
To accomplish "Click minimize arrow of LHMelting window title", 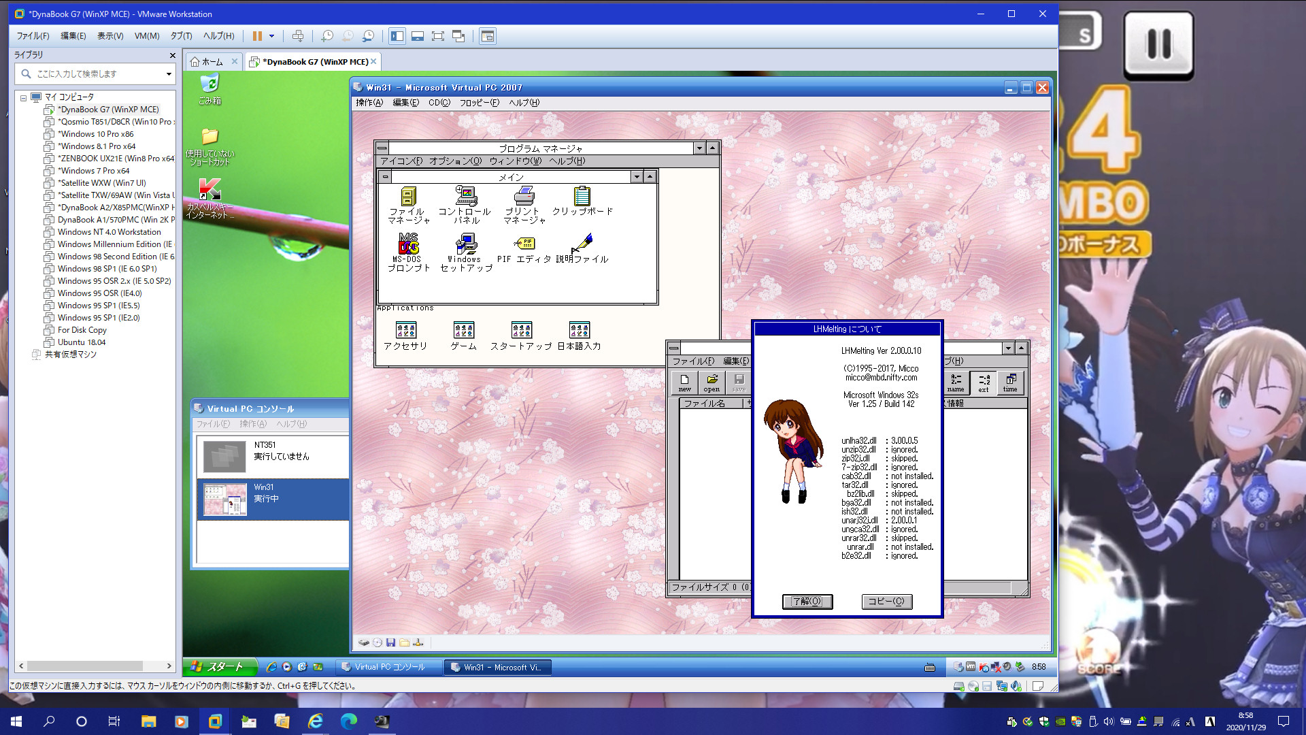I will click(x=1008, y=348).
